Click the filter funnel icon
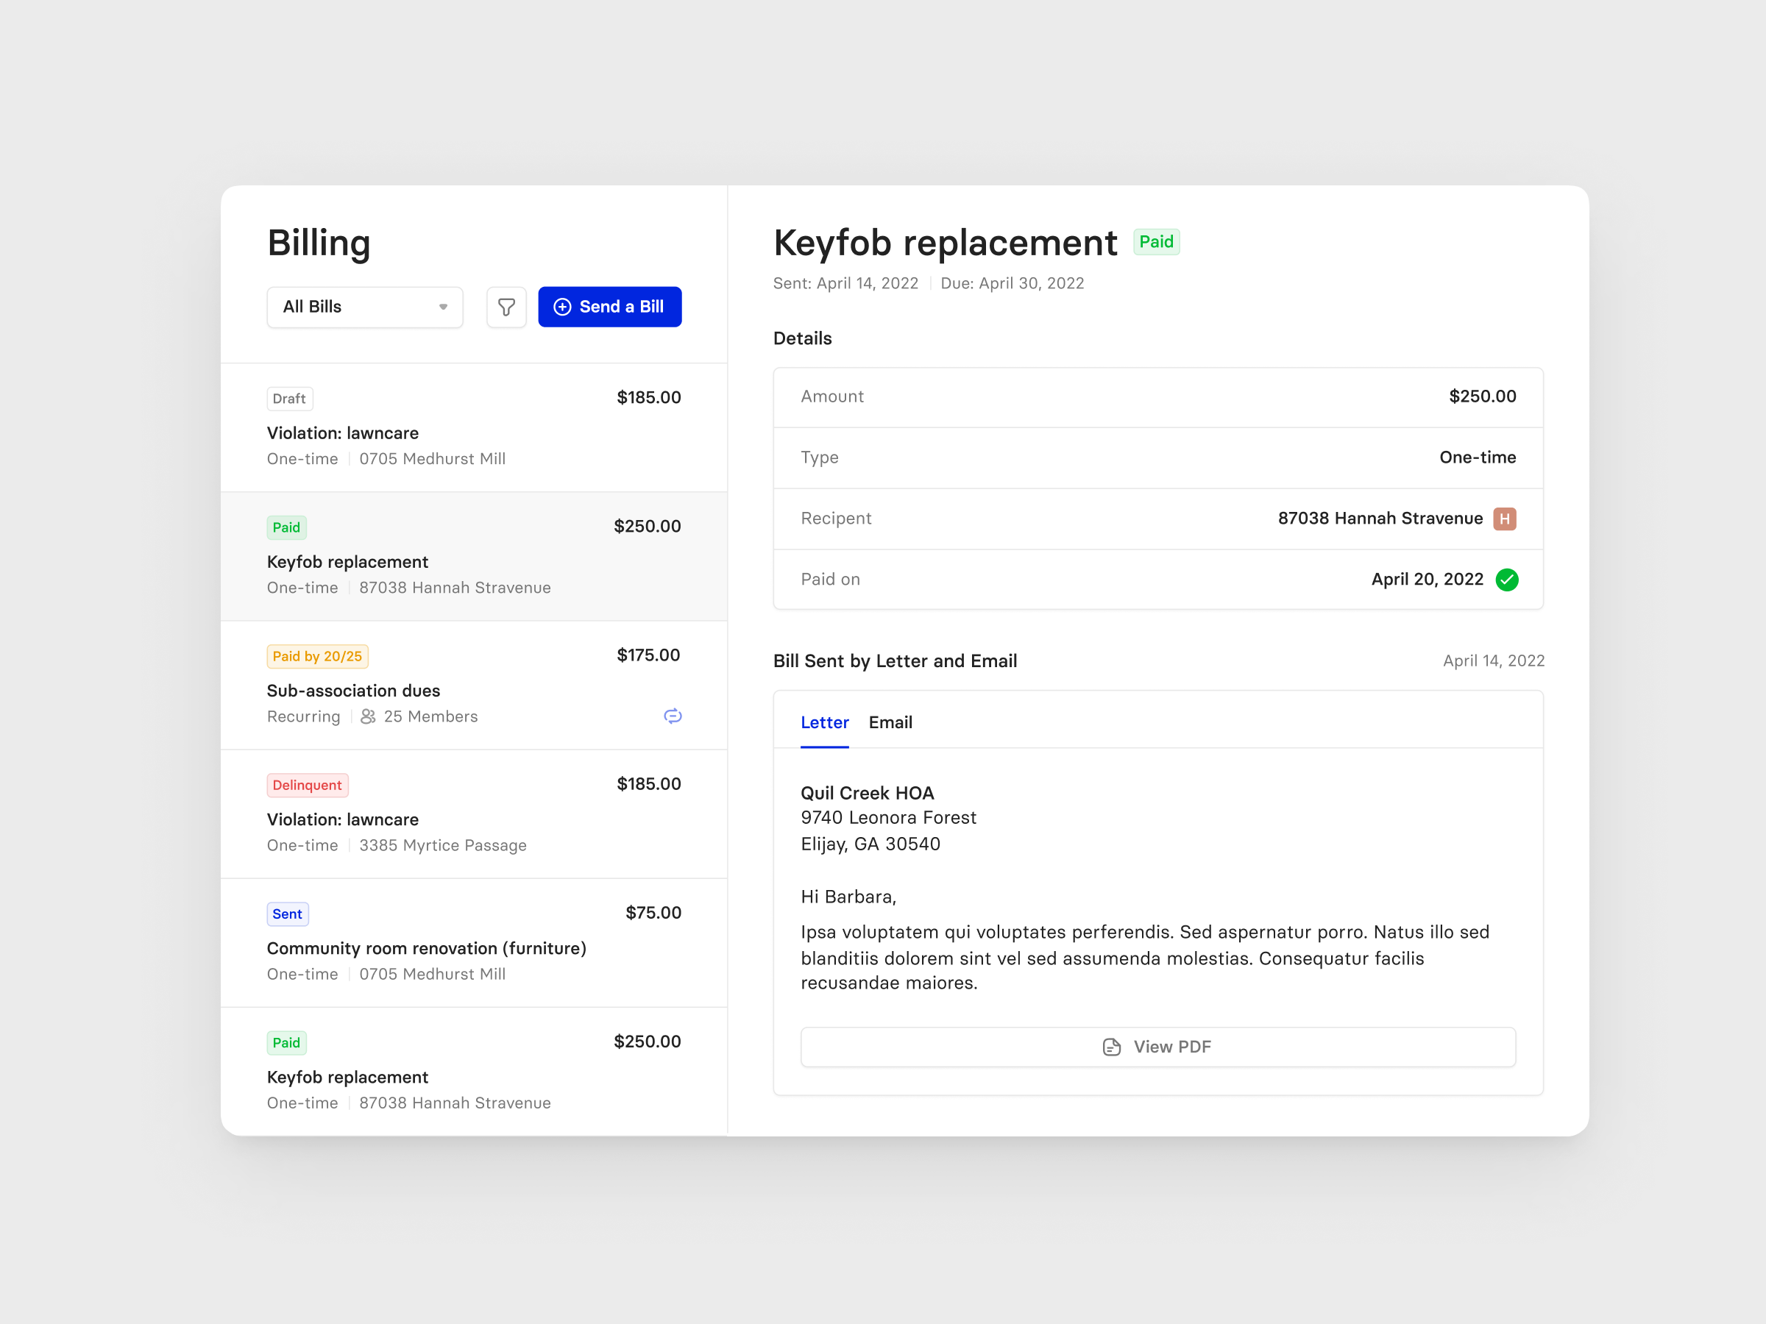 click(x=506, y=307)
